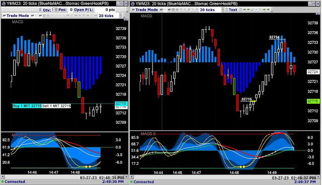The image size is (322, 185).
Task: Click second green arrow after edit-note icon
Action: 248,10
